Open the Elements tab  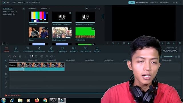74,49
